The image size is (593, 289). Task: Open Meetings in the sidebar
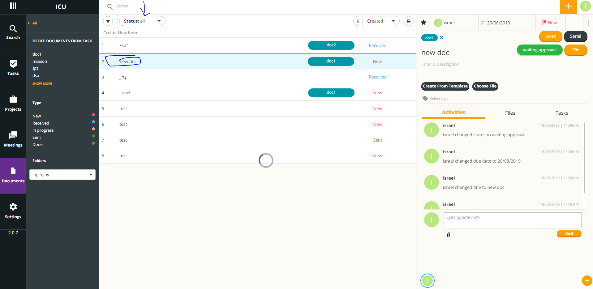pos(13,140)
